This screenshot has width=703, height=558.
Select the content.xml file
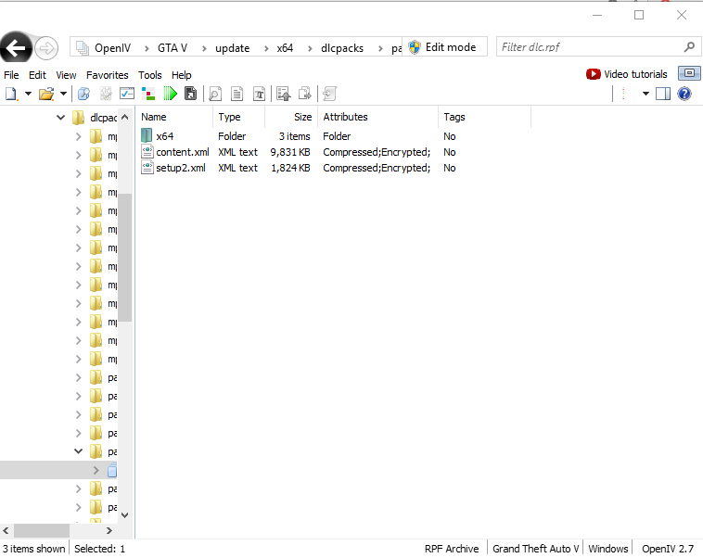pyautogui.click(x=183, y=152)
